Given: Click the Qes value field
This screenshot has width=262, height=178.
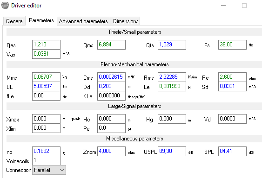Looking at the screenshot, I should point(46,44).
